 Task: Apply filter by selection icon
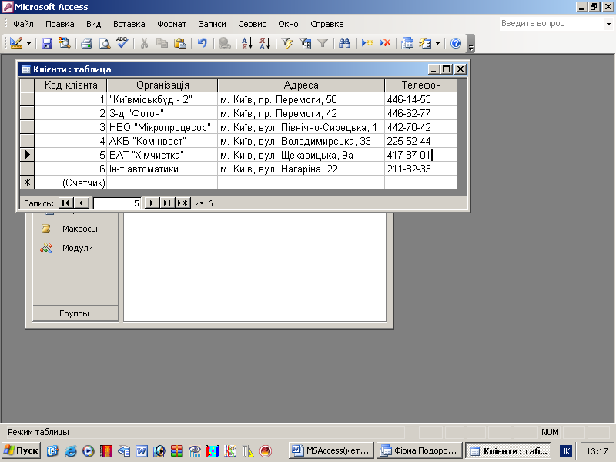point(287,43)
